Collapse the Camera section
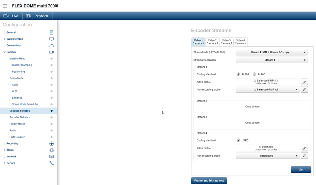316x185 pixels. (x=4, y=52)
